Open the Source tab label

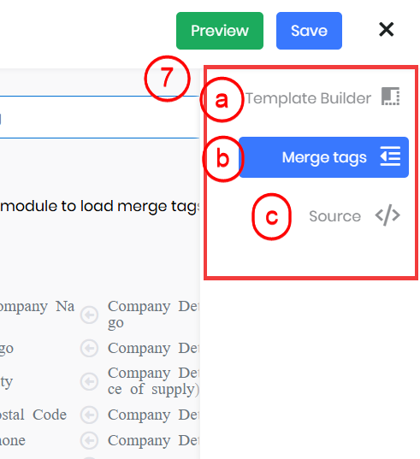tap(334, 216)
